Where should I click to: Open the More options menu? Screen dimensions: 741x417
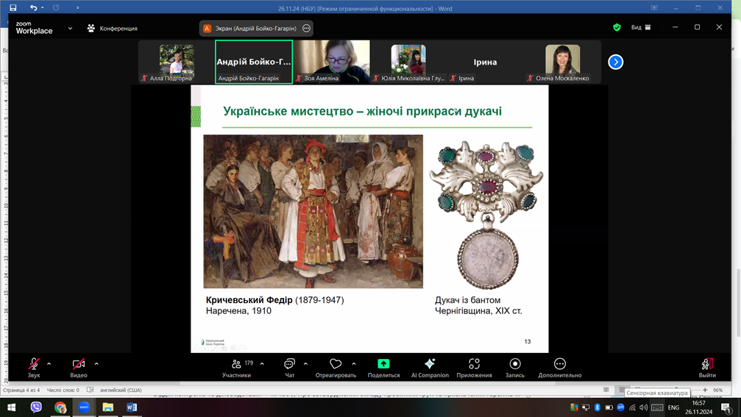point(559,368)
